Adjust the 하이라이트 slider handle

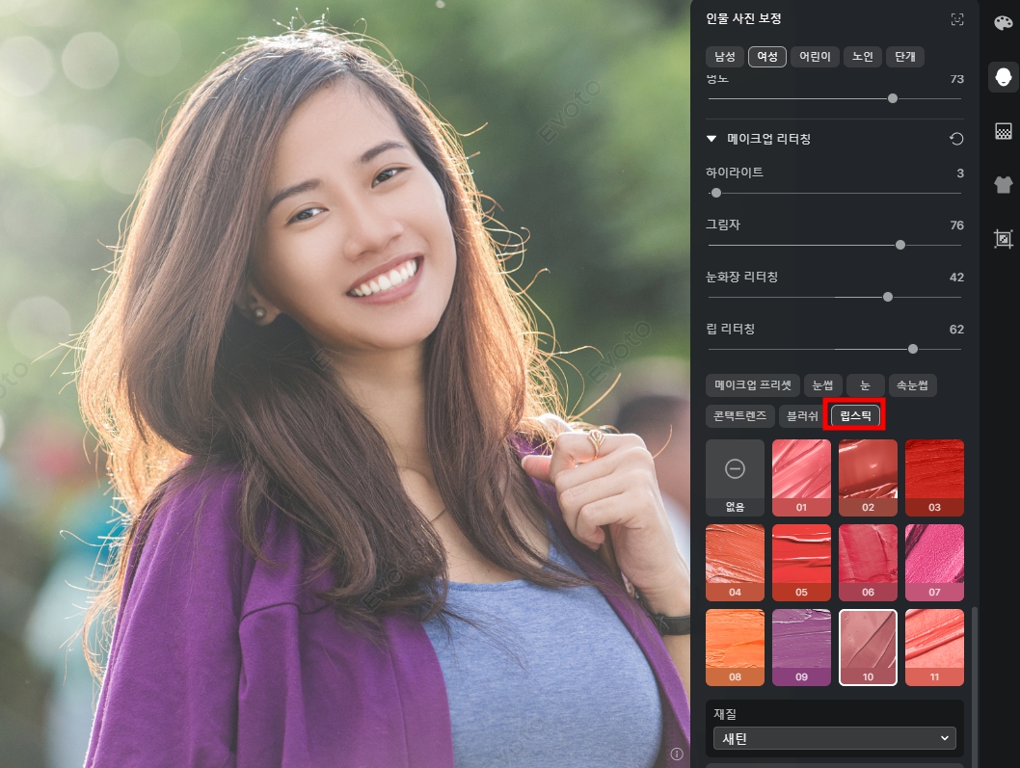pos(716,193)
